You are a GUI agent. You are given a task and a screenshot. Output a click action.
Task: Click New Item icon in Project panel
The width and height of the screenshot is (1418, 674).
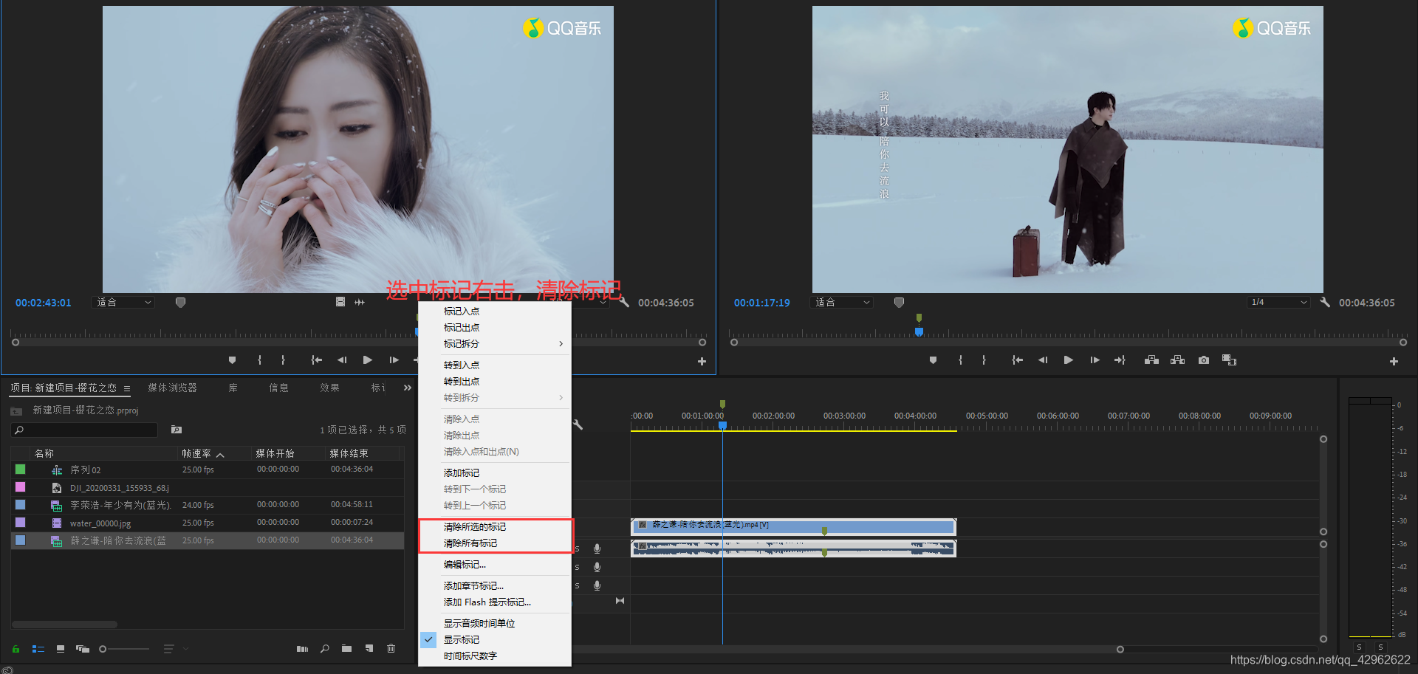point(369,649)
